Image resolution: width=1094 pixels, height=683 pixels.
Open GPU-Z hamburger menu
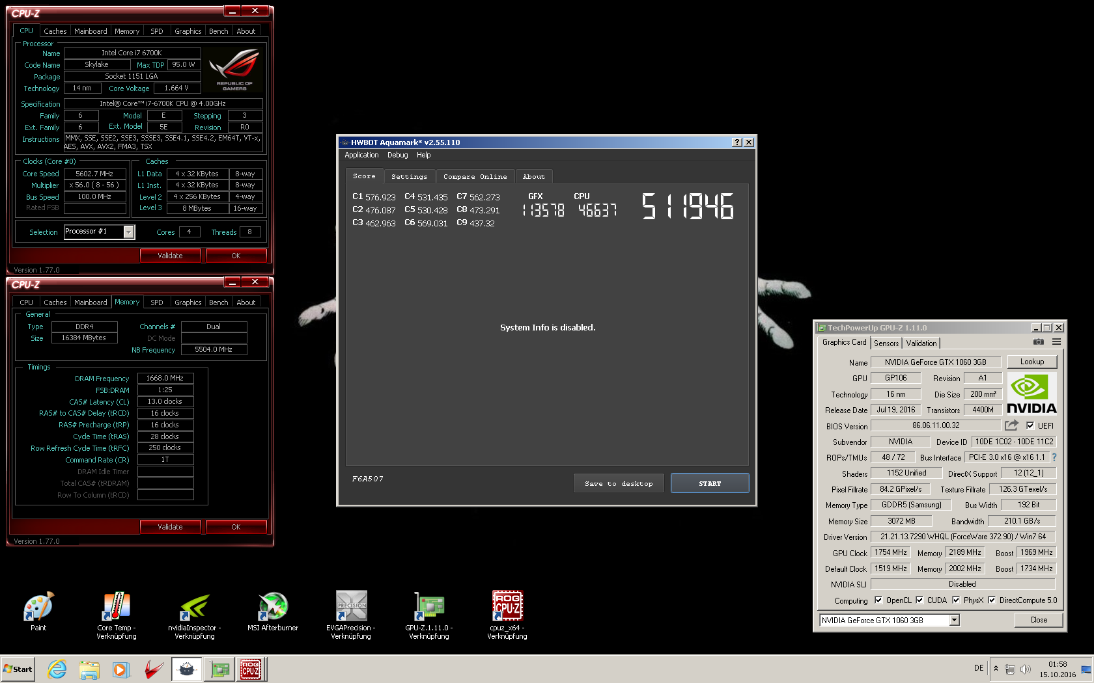point(1056,342)
